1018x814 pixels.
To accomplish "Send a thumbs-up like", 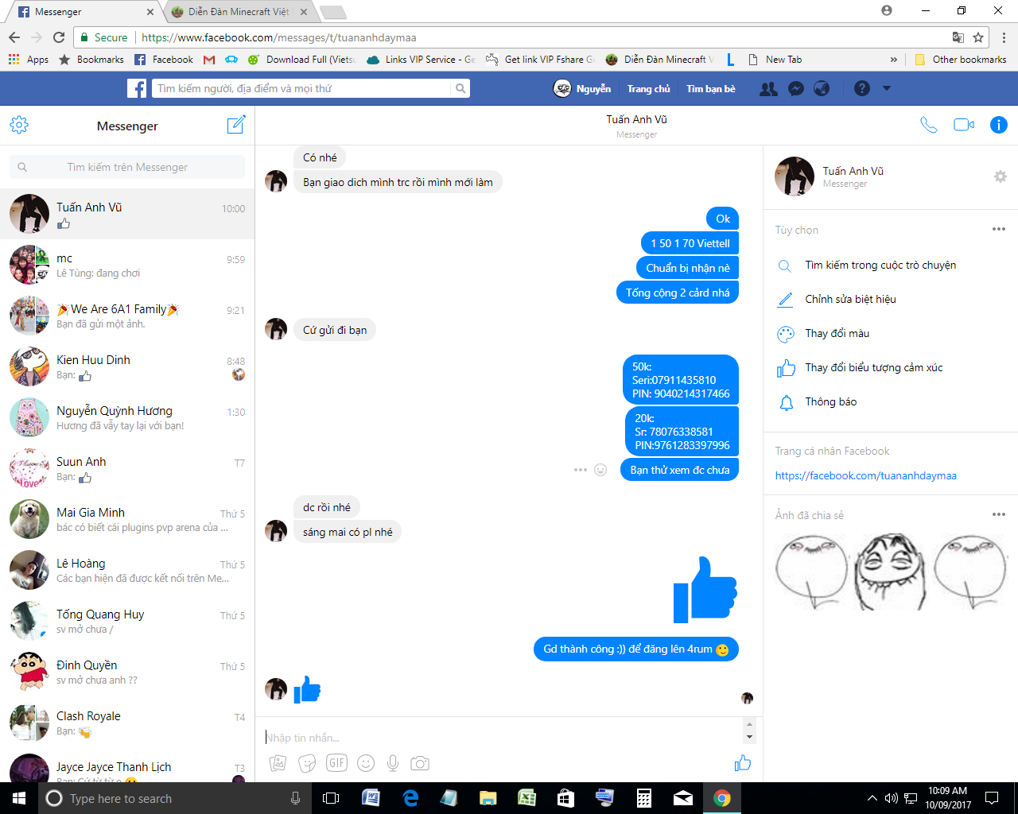I will pyautogui.click(x=742, y=762).
